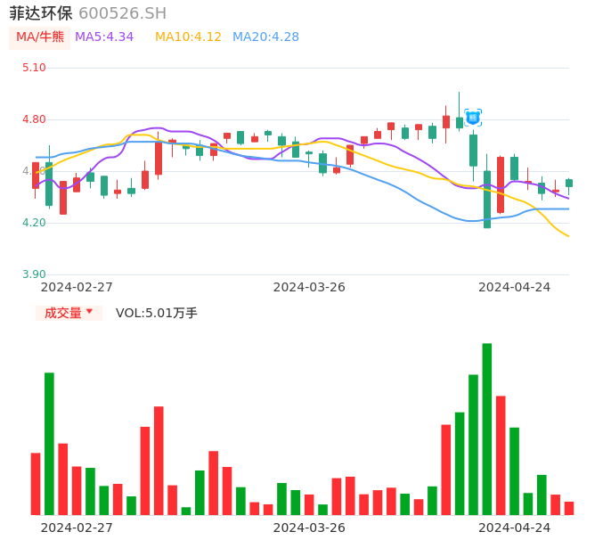This screenshot has height=540, width=611.
Task: Click the 2024-04-24 date label under the volume chart
Action: pyautogui.click(x=515, y=527)
